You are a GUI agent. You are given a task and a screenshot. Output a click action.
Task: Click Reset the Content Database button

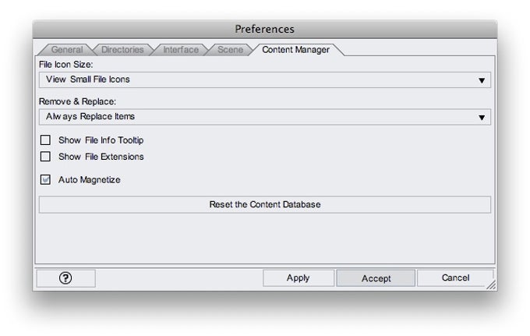tap(265, 204)
